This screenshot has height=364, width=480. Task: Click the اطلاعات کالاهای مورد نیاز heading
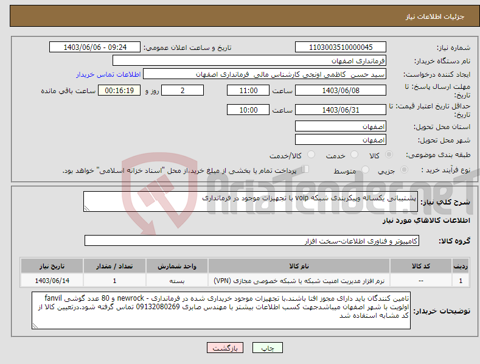(x=426, y=220)
